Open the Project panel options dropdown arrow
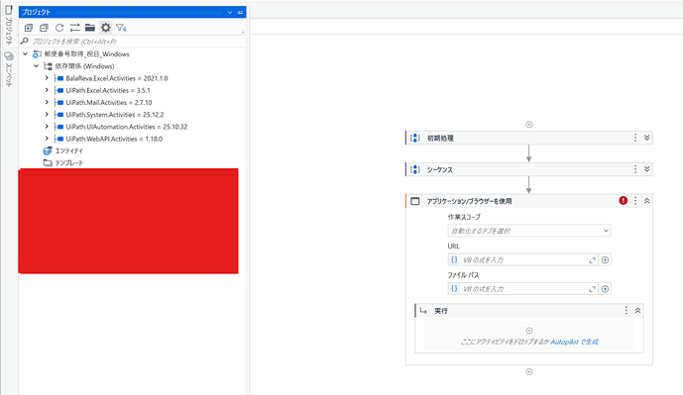This screenshot has height=395, width=683. tap(230, 12)
